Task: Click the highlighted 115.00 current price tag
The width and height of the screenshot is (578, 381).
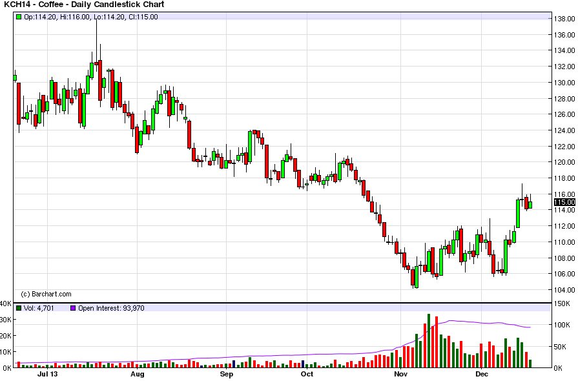Action: click(x=564, y=202)
